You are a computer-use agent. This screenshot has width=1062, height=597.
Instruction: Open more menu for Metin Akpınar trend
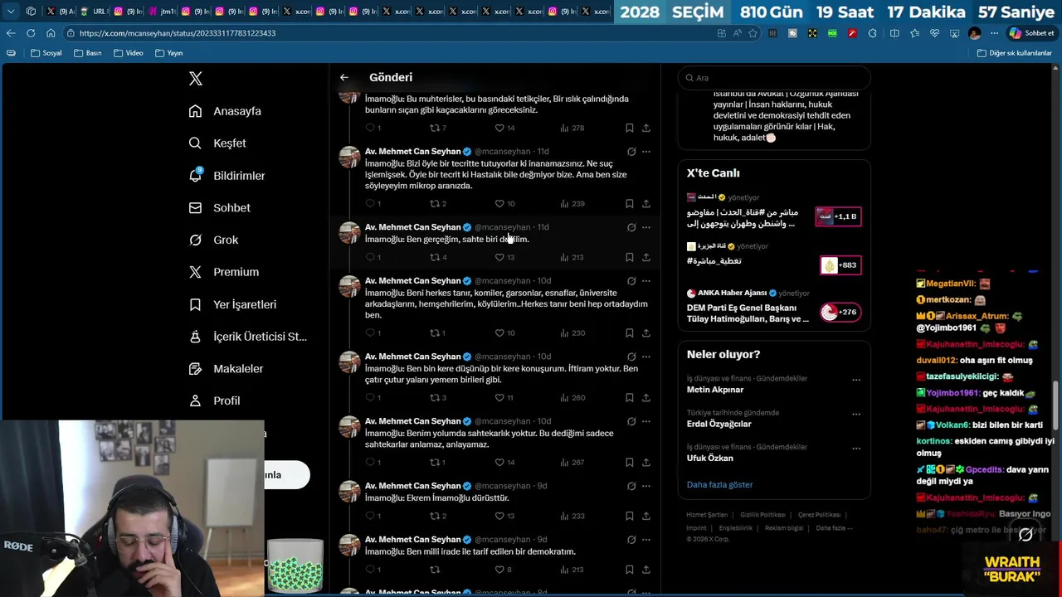[x=856, y=380]
